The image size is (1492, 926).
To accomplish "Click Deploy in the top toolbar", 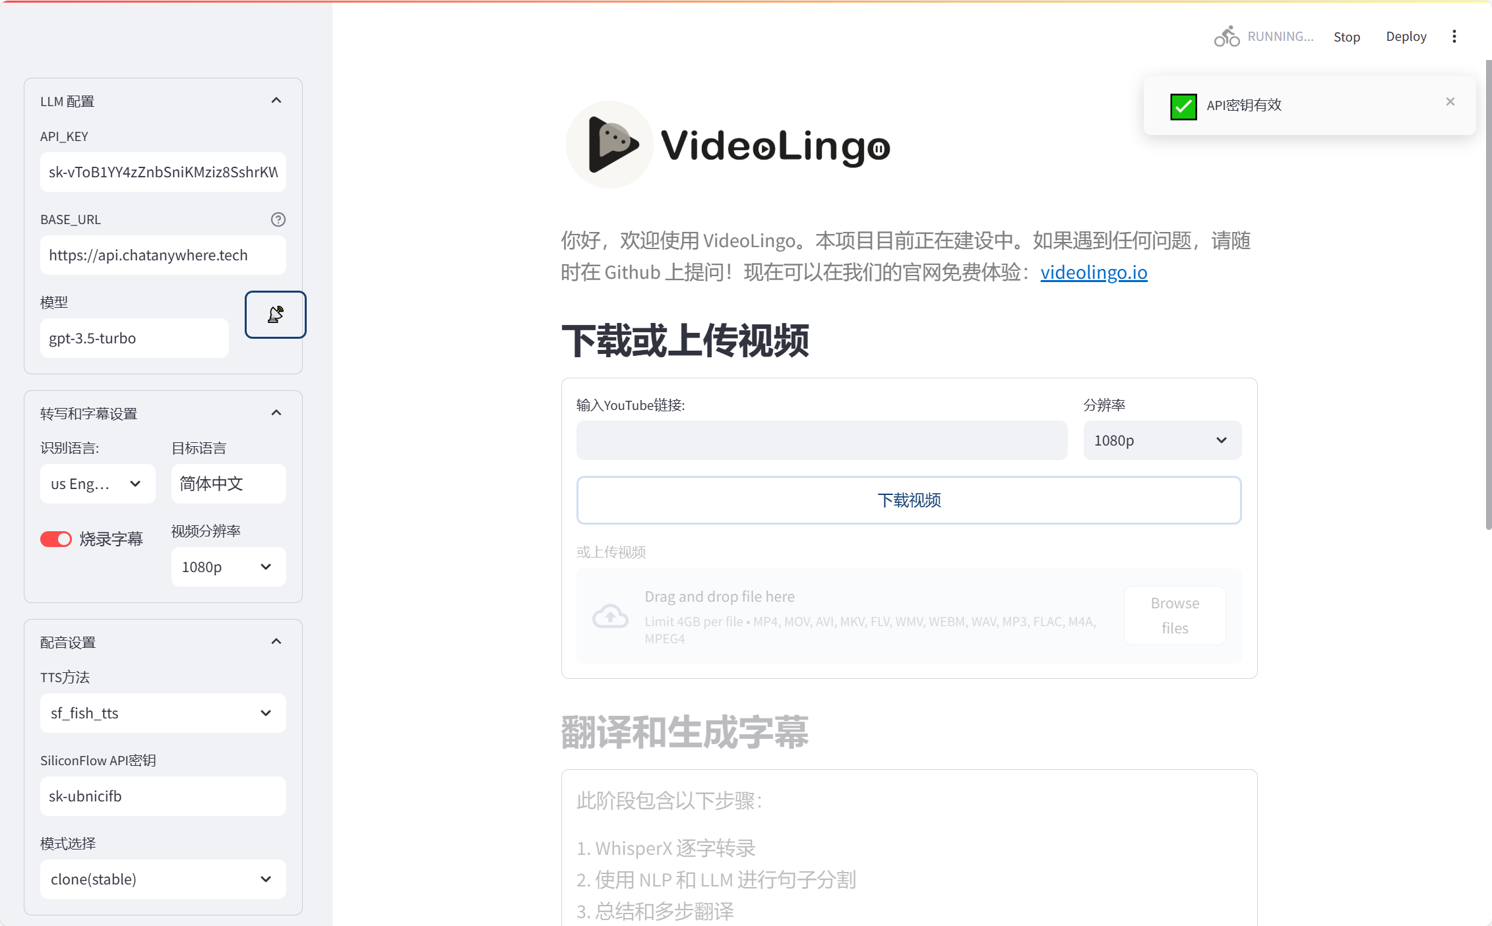I will click(x=1406, y=37).
